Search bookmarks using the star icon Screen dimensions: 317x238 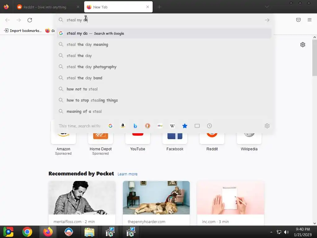click(x=185, y=126)
